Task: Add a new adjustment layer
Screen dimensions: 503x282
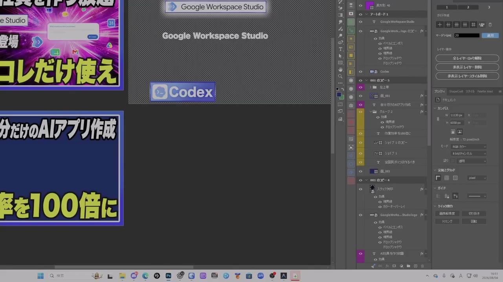Action: point(401,266)
